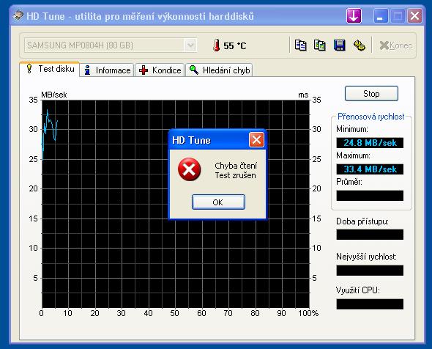Click the floppy disk save icon
Viewport: 432px width, 349px height.
[340, 45]
